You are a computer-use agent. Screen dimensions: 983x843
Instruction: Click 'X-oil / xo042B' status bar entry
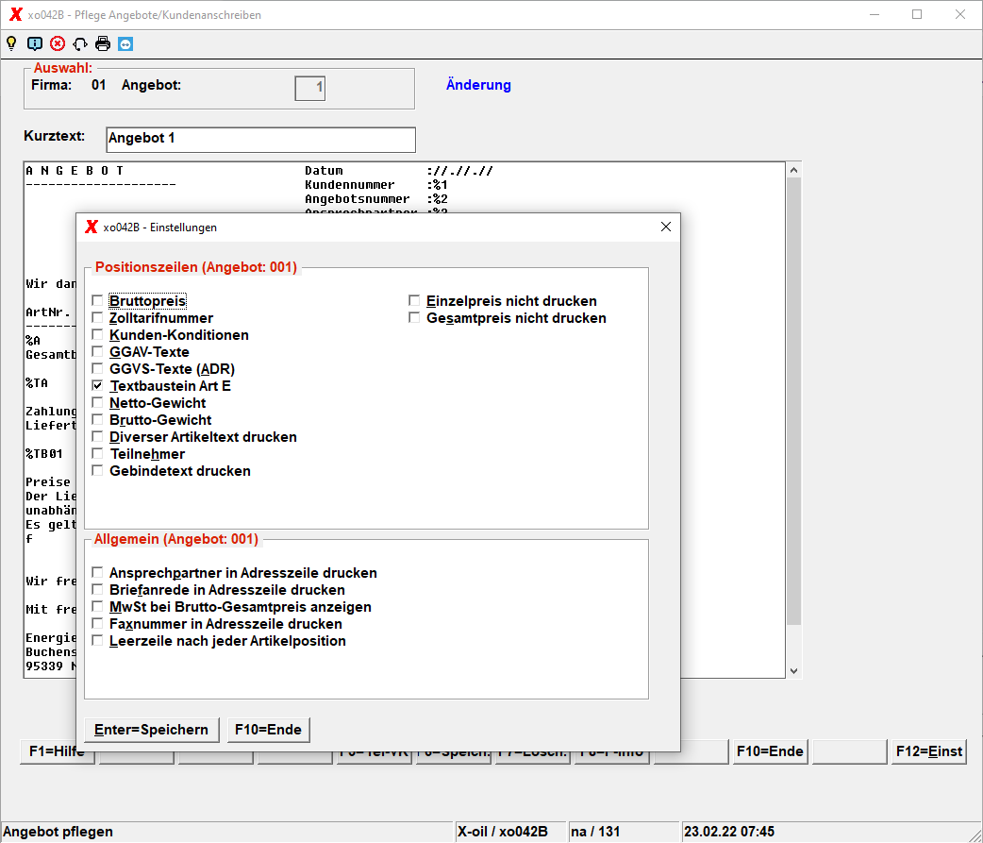pos(502,832)
